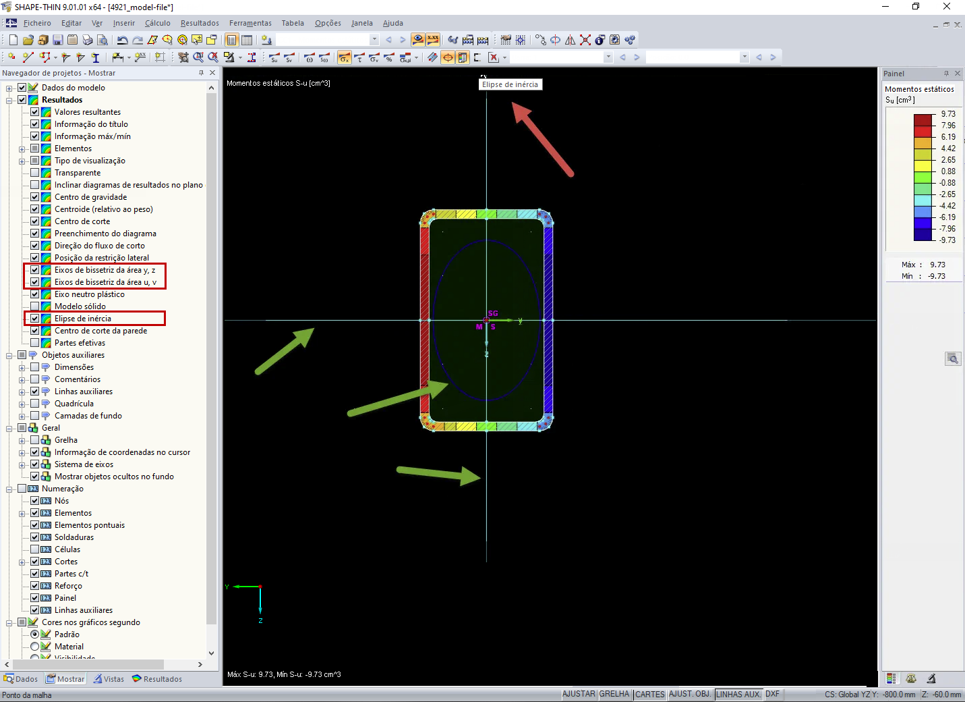The image size is (965, 702).
Task: Open the Ficheiro menu
Action: point(37,23)
